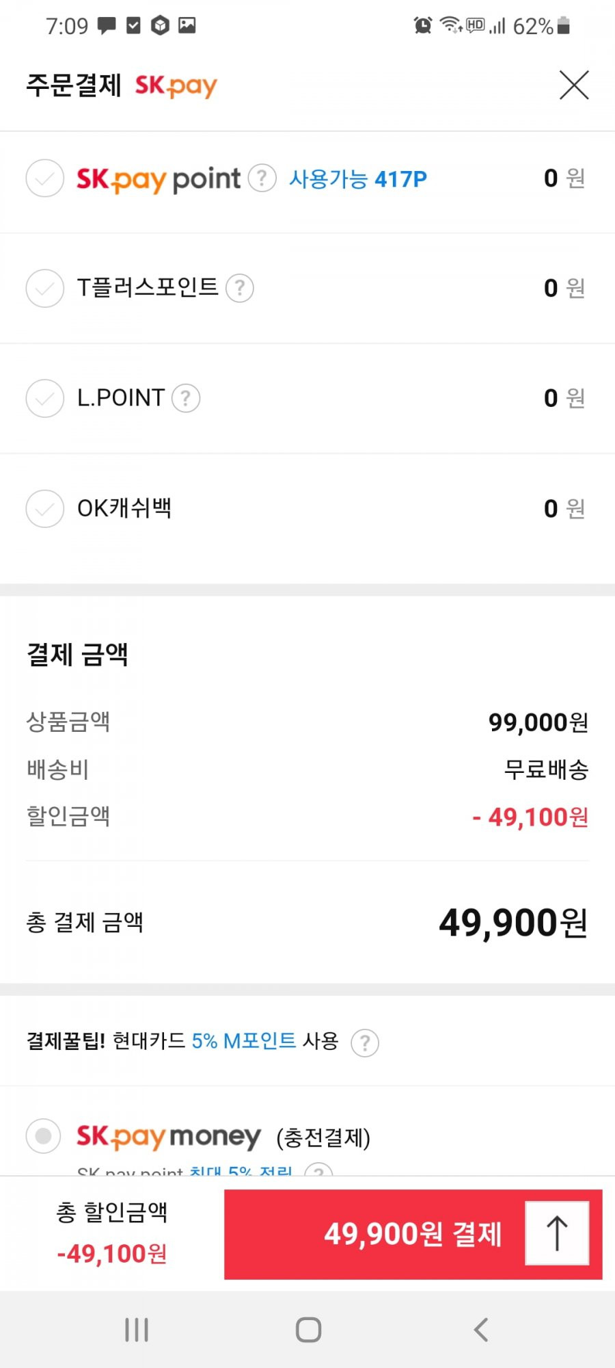Image resolution: width=615 pixels, height=1368 pixels.
Task: Select SK pay money radio button
Action: pos(44,1136)
